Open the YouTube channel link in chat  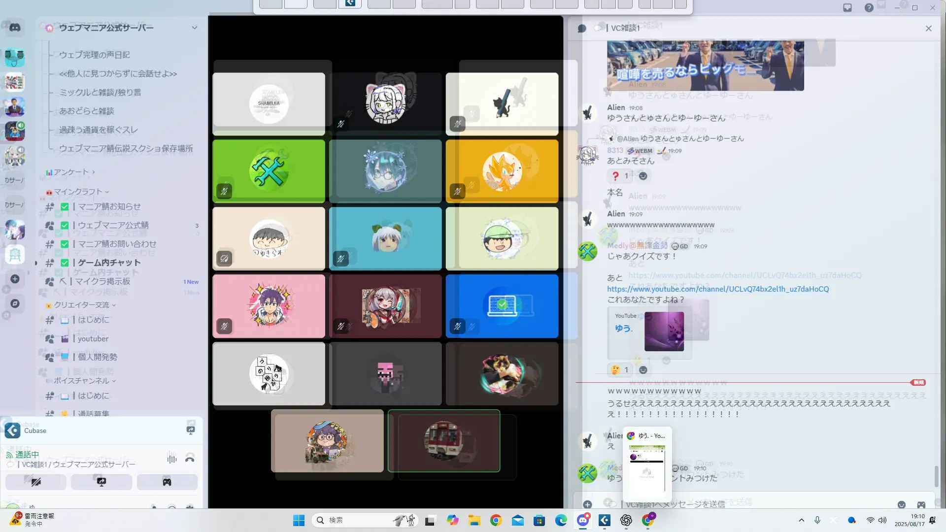click(x=717, y=289)
